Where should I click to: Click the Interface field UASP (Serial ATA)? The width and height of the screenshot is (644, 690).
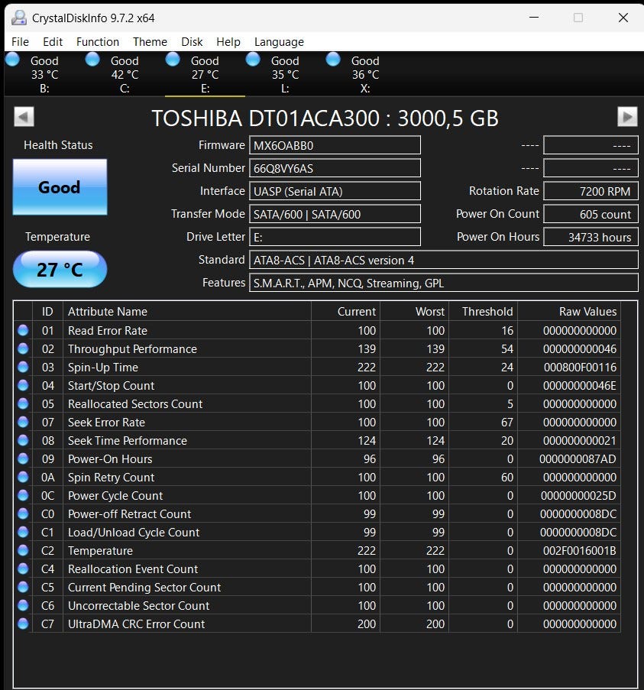tap(335, 191)
